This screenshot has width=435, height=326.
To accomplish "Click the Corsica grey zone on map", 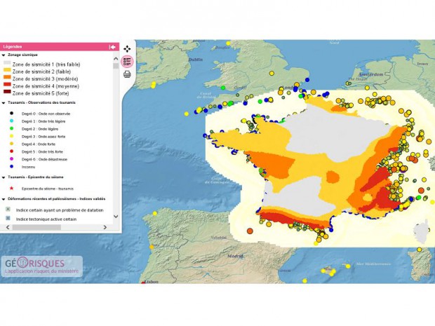I will click(x=421, y=233).
